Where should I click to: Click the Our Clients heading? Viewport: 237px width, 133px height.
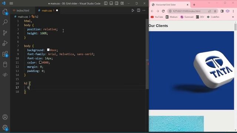click(158, 26)
